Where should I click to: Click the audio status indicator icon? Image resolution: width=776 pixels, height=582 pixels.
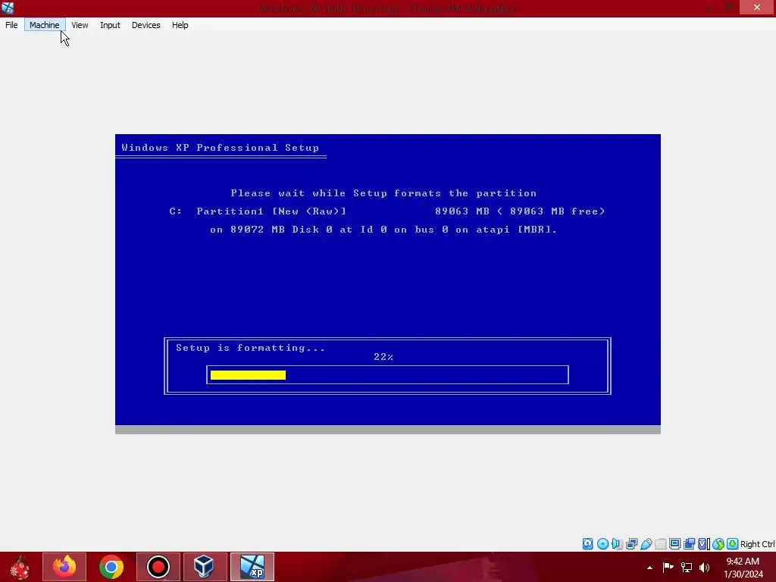tap(617, 544)
